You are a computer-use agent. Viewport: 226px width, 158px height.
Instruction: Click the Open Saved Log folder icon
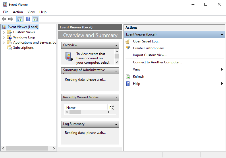pyautogui.click(x=128, y=42)
